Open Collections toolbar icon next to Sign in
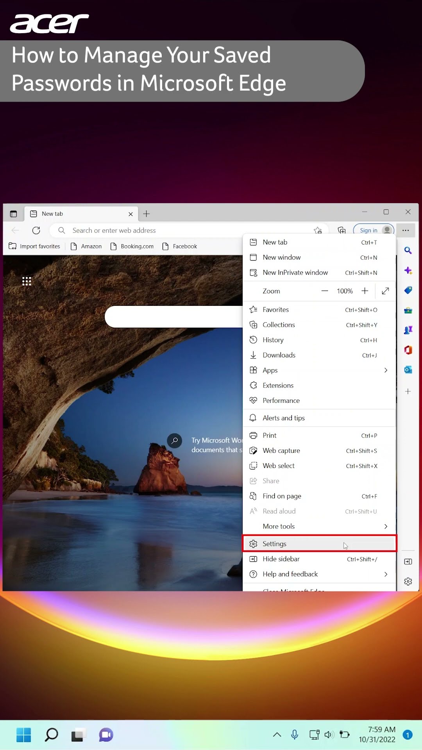The width and height of the screenshot is (422, 750). click(342, 230)
